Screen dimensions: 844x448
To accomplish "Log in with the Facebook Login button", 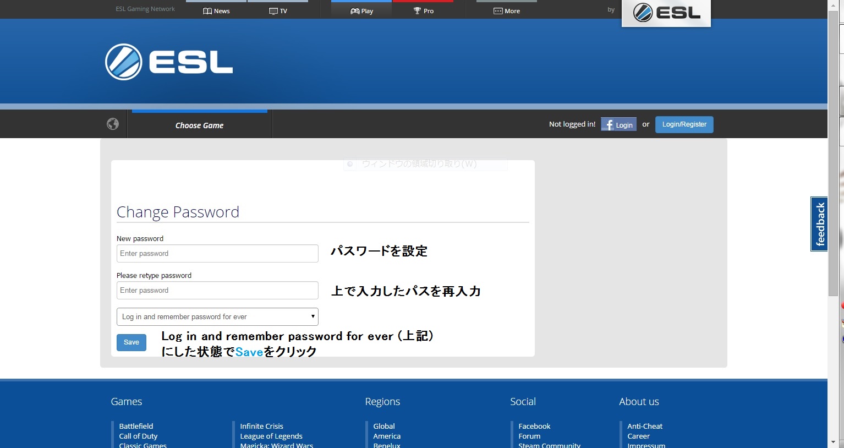I will tap(618, 124).
